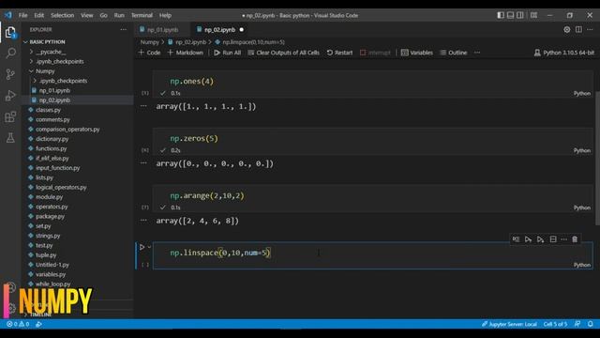
Task: Open the Search view in activity bar
Action: coord(10,53)
